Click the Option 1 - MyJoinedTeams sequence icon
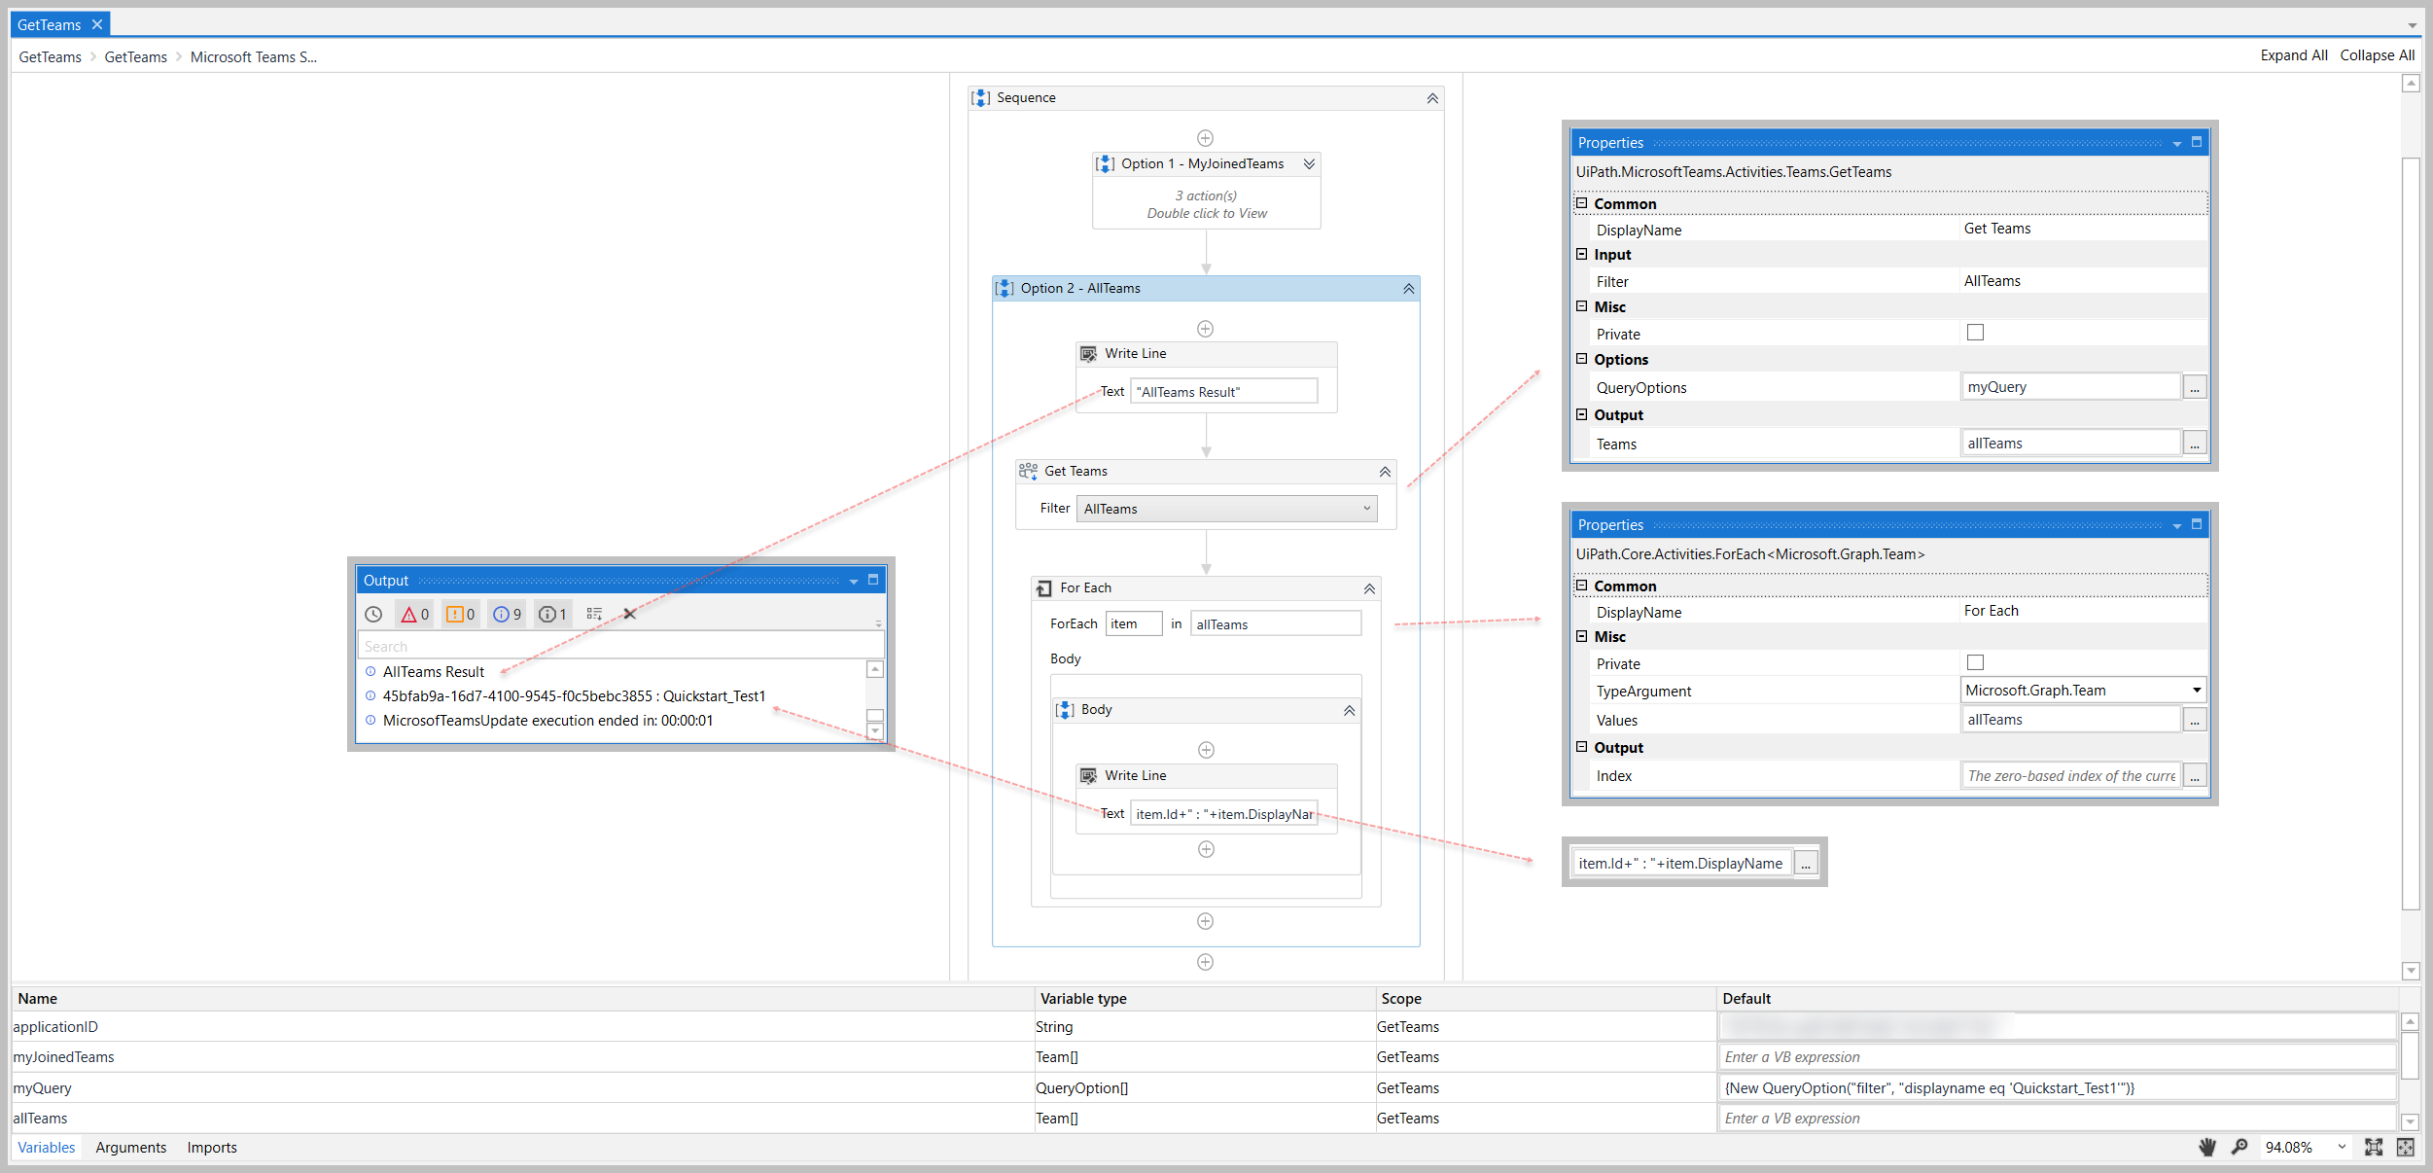The image size is (2433, 1173). (1106, 164)
